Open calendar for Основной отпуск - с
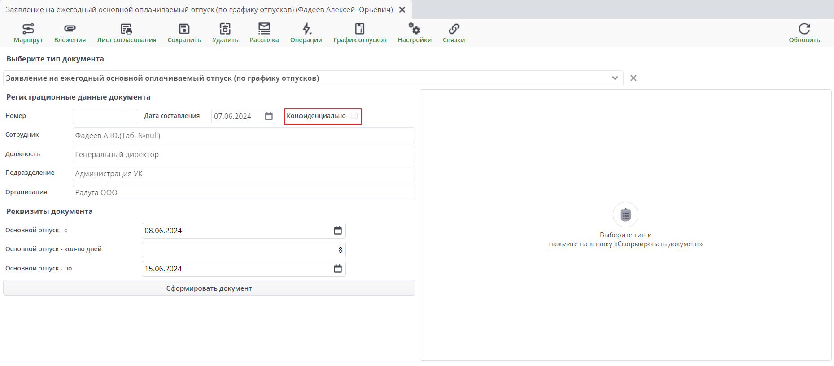 click(x=338, y=231)
